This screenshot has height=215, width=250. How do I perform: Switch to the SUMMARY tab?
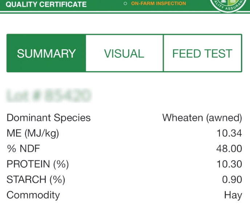pos(46,54)
